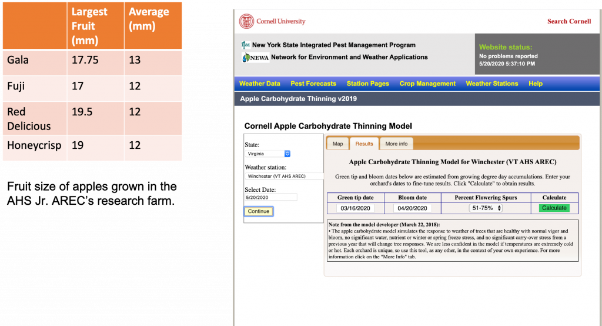The image size is (602, 326).
Task: Click the Green tip date field
Action: pyautogui.click(x=356, y=208)
